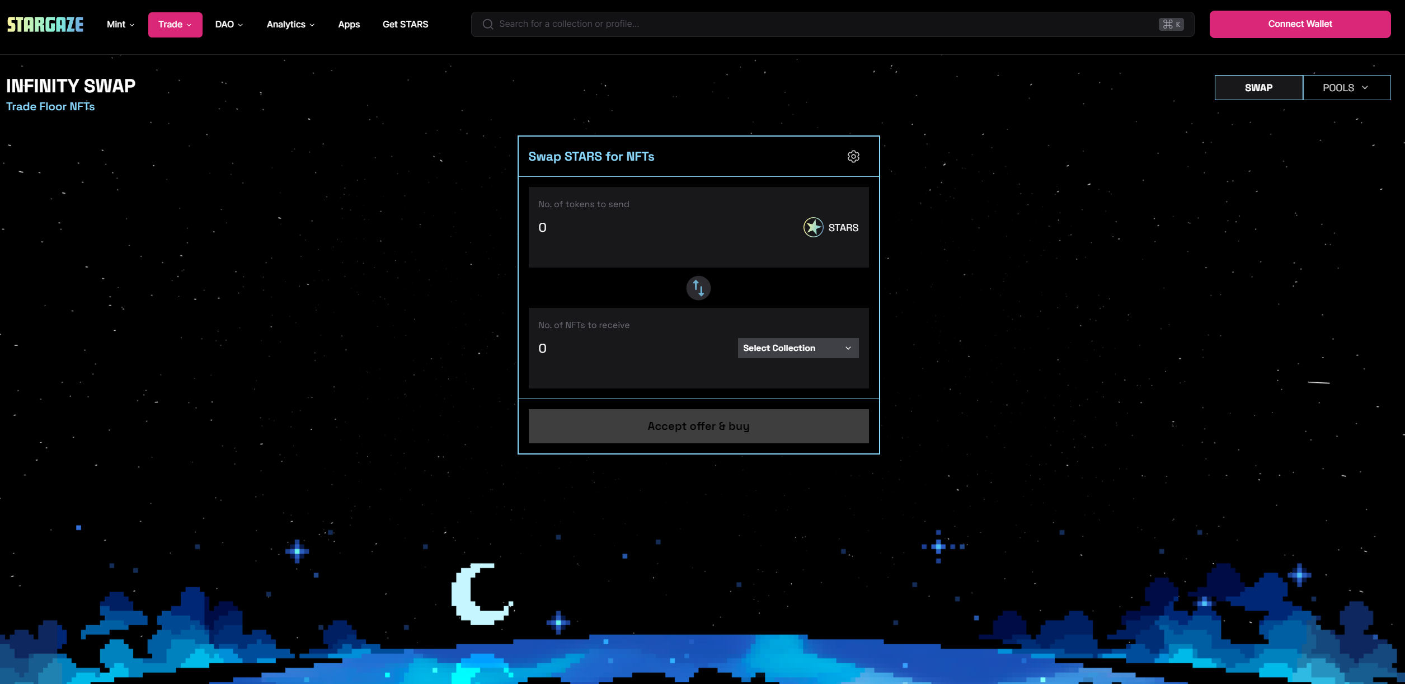Open the swap settings gear icon
Viewport: 1405px width, 684px height.
tap(853, 156)
